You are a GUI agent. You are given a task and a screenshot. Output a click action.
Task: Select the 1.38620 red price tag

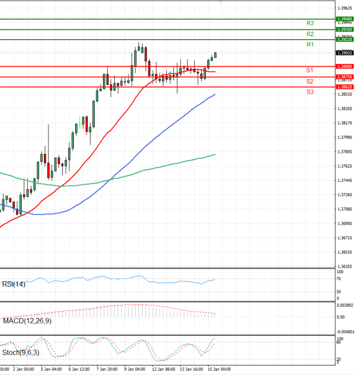click(x=344, y=87)
